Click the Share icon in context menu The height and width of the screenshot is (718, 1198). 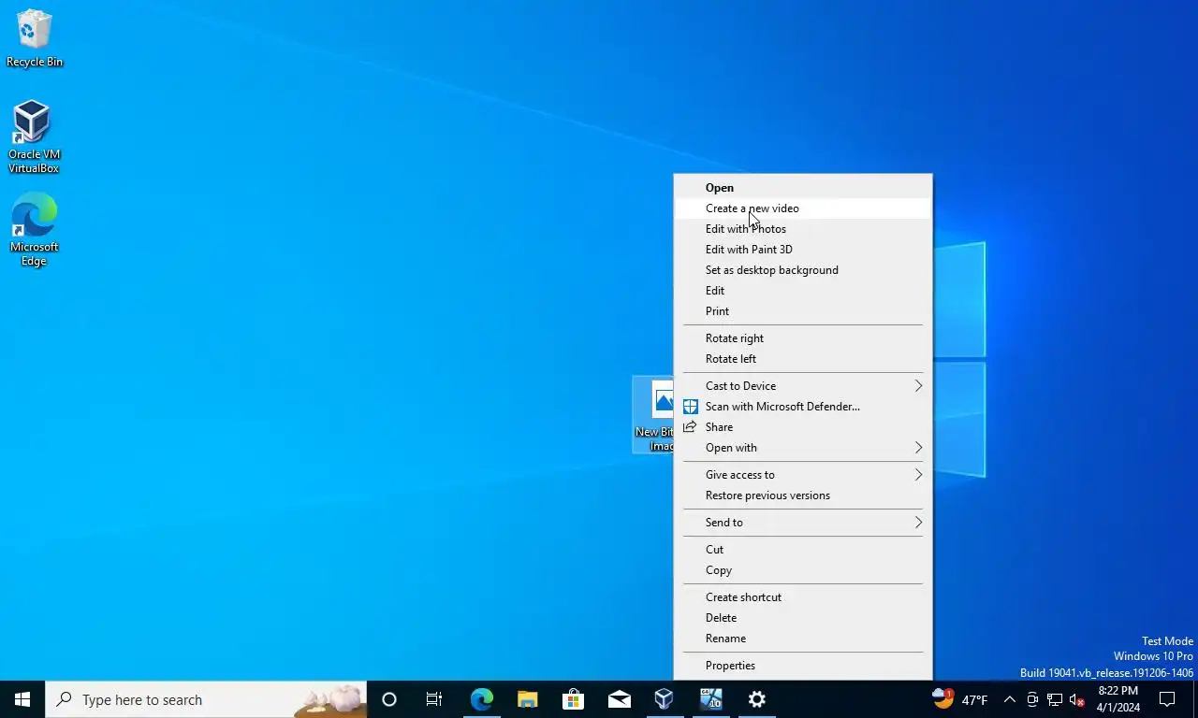click(x=690, y=427)
